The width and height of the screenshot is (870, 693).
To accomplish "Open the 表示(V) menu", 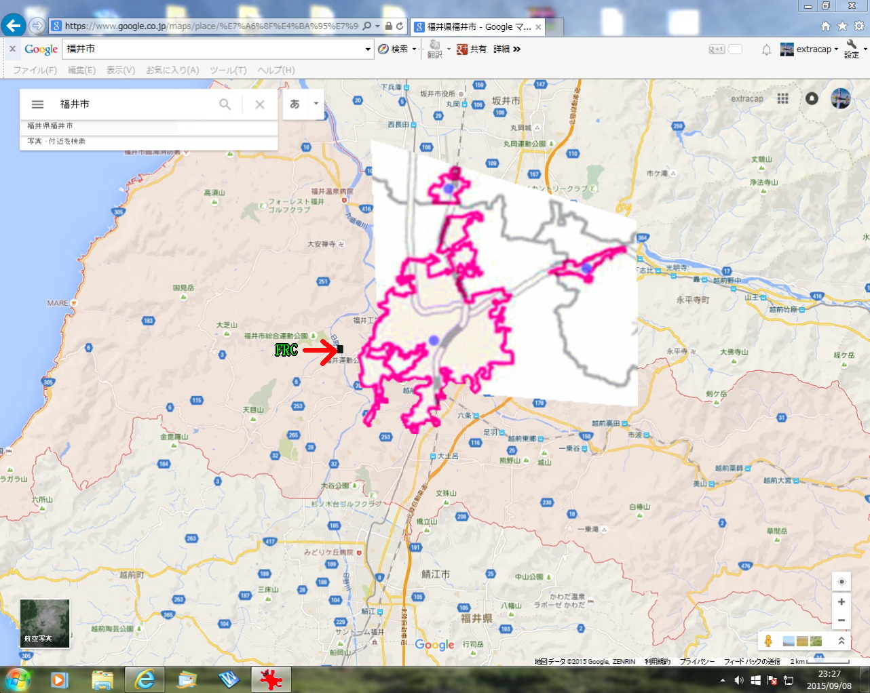I will tap(121, 70).
